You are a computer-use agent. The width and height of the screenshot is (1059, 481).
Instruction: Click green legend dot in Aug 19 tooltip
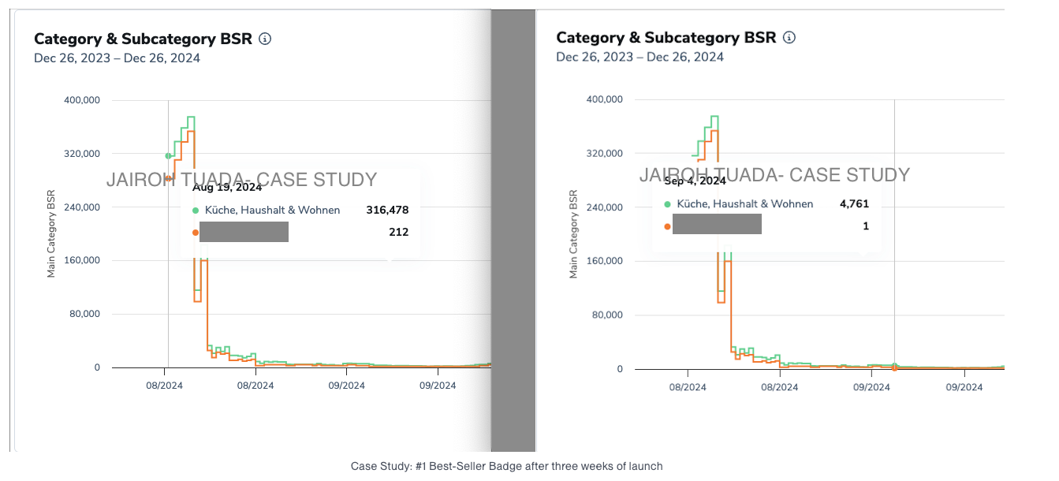196,211
